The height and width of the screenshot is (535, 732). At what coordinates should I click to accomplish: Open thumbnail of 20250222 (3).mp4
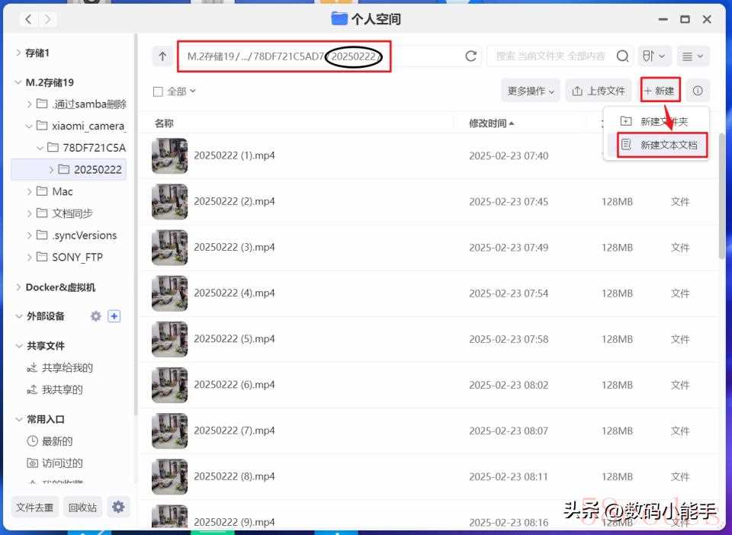tap(169, 248)
